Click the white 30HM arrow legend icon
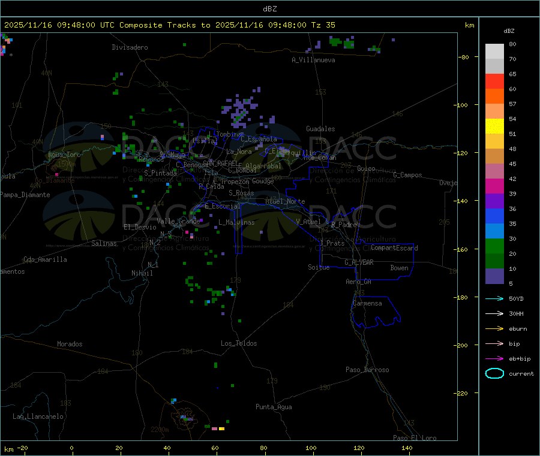The width and height of the screenshot is (540, 456). [494, 313]
